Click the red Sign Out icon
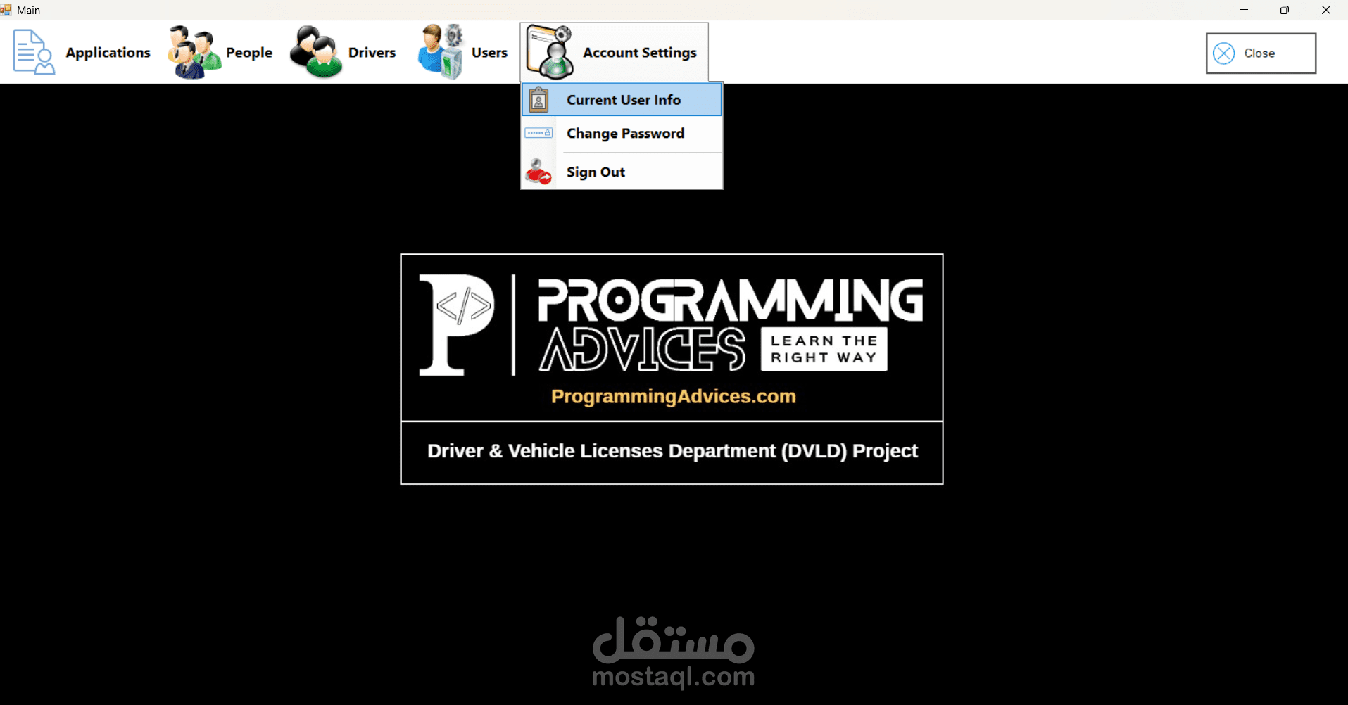Viewport: 1348px width, 705px height. [538, 172]
